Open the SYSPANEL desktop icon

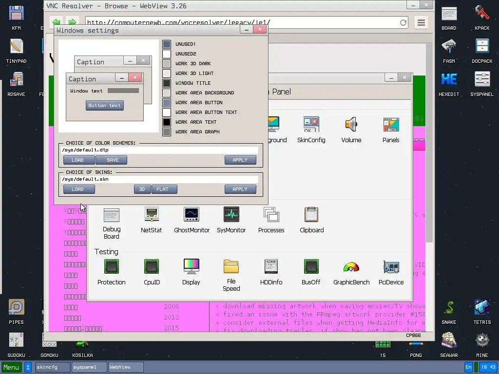482,84
